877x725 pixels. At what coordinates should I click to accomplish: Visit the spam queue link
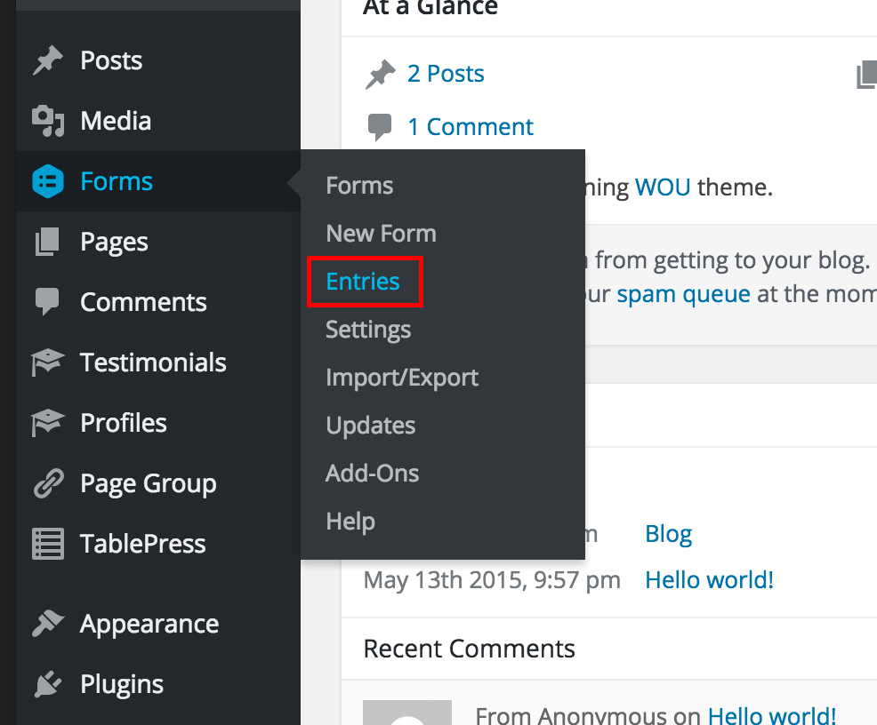point(683,294)
